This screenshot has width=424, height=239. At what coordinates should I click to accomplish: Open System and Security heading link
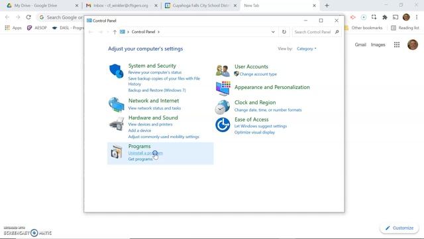[152, 66]
